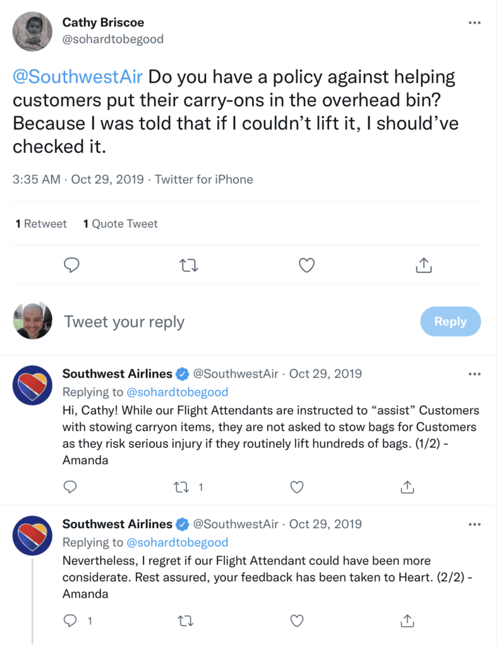Screen dimensions: 501x647
Task: Share the second Southwest Airlines reply
Action: click(x=407, y=620)
